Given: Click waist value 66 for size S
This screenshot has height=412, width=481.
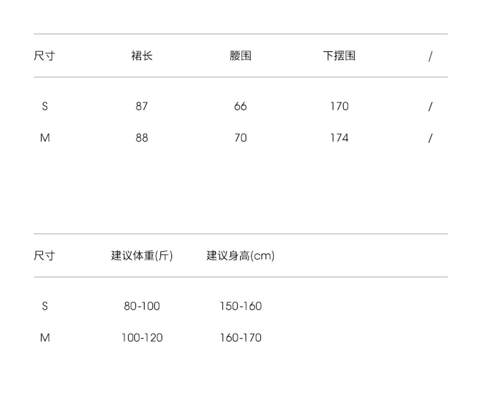Looking at the screenshot, I should coord(240,106).
